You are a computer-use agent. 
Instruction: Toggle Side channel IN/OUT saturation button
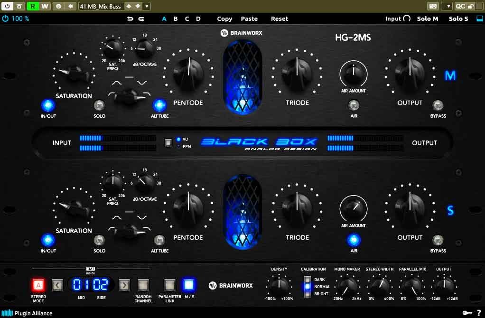tap(48, 240)
